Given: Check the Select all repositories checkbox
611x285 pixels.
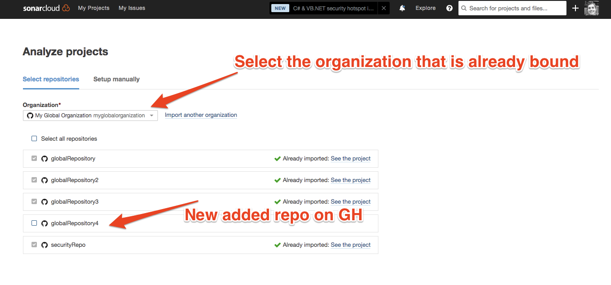Looking at the screenshot, I should [34, 138].
